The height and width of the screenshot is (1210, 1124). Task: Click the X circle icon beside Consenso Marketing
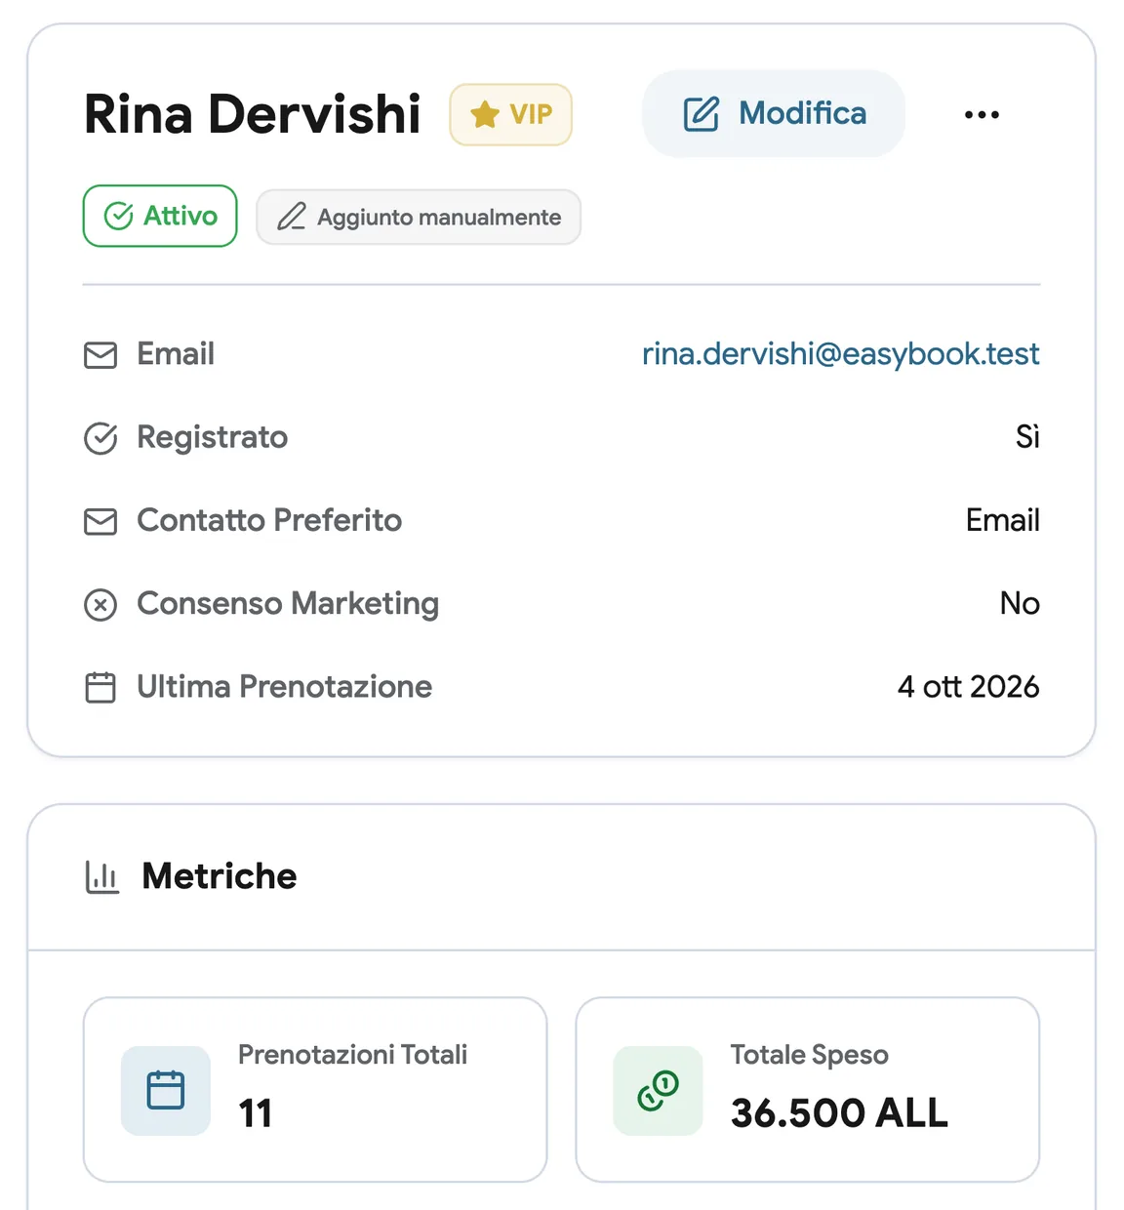pos(100,605)
